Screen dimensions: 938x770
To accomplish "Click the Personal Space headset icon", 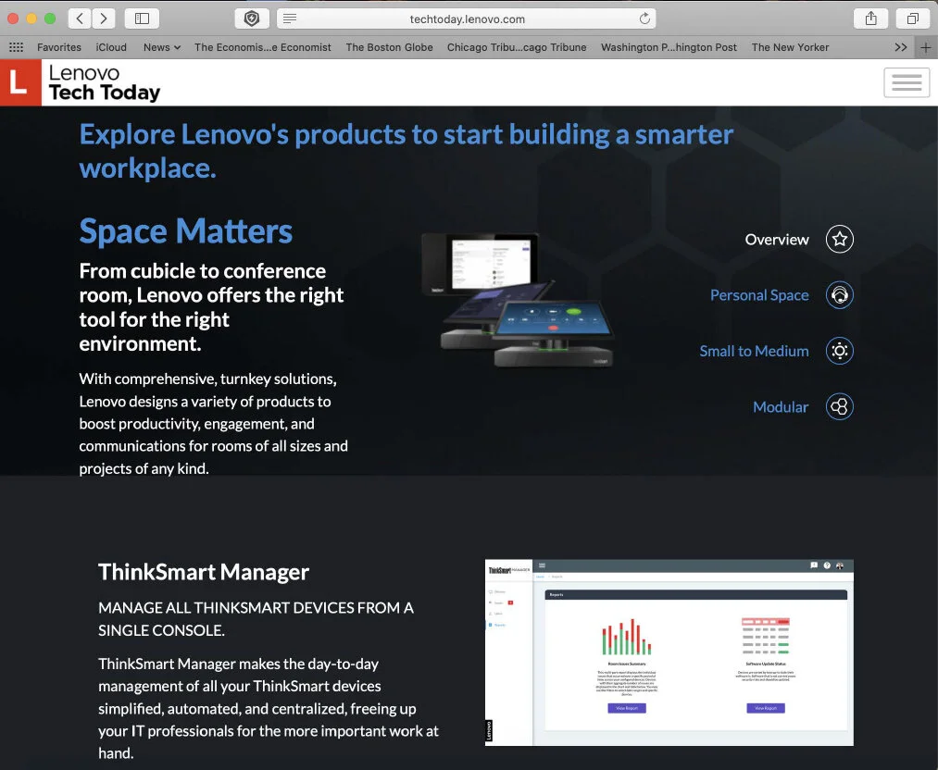I will [839, 294].
